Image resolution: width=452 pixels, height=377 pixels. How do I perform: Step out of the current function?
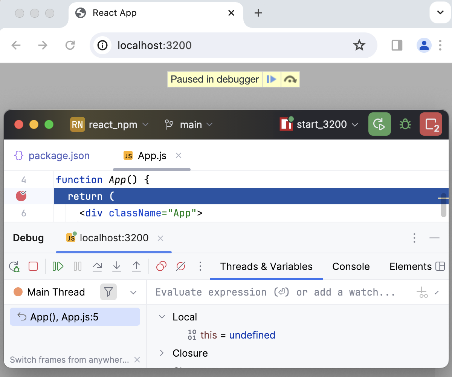coord(136,267)
